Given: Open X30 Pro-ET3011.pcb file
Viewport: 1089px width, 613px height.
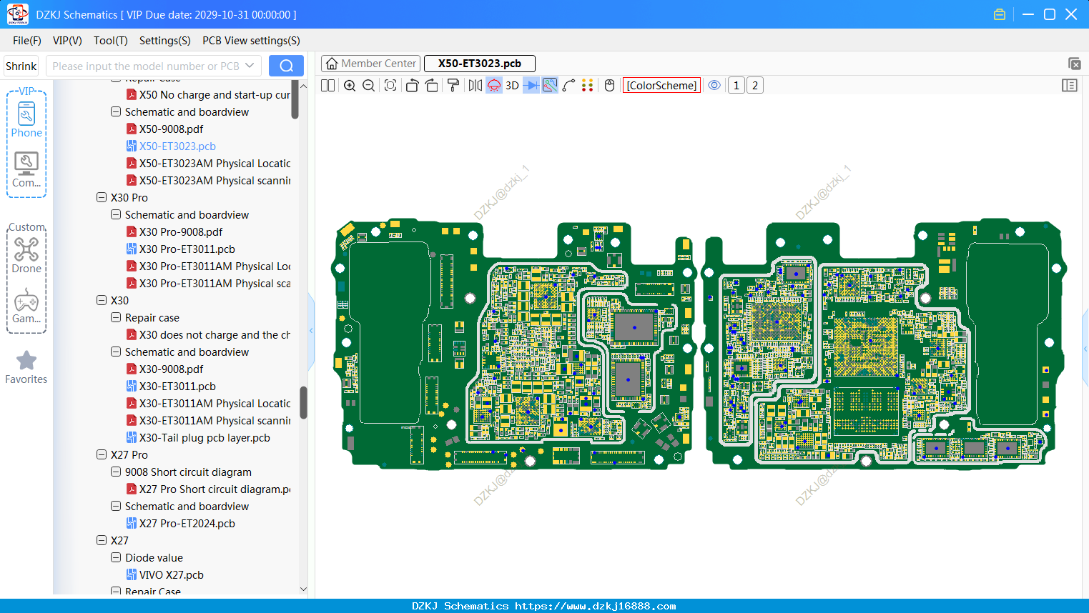Looking at the screenshot, I should (187, 249).
